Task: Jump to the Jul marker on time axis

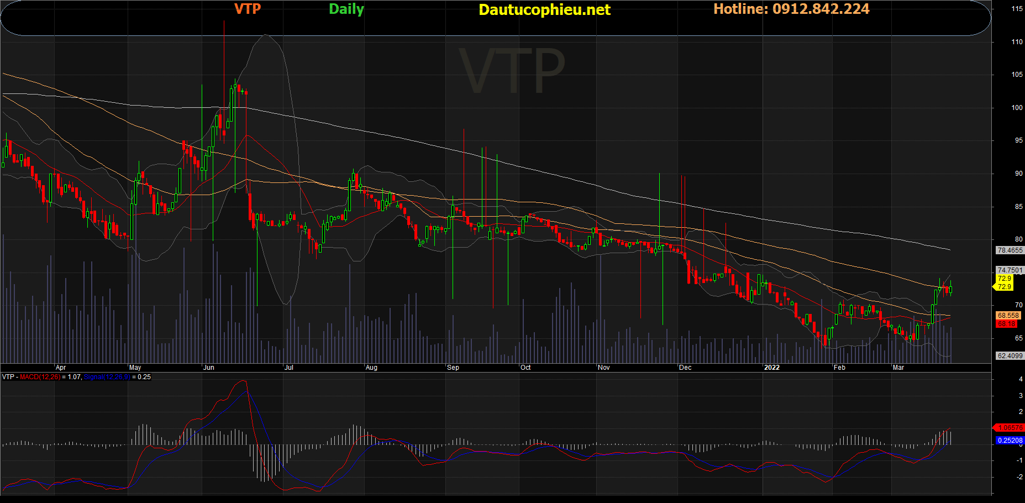Action: pyautogui.click(x=288, y=368)
